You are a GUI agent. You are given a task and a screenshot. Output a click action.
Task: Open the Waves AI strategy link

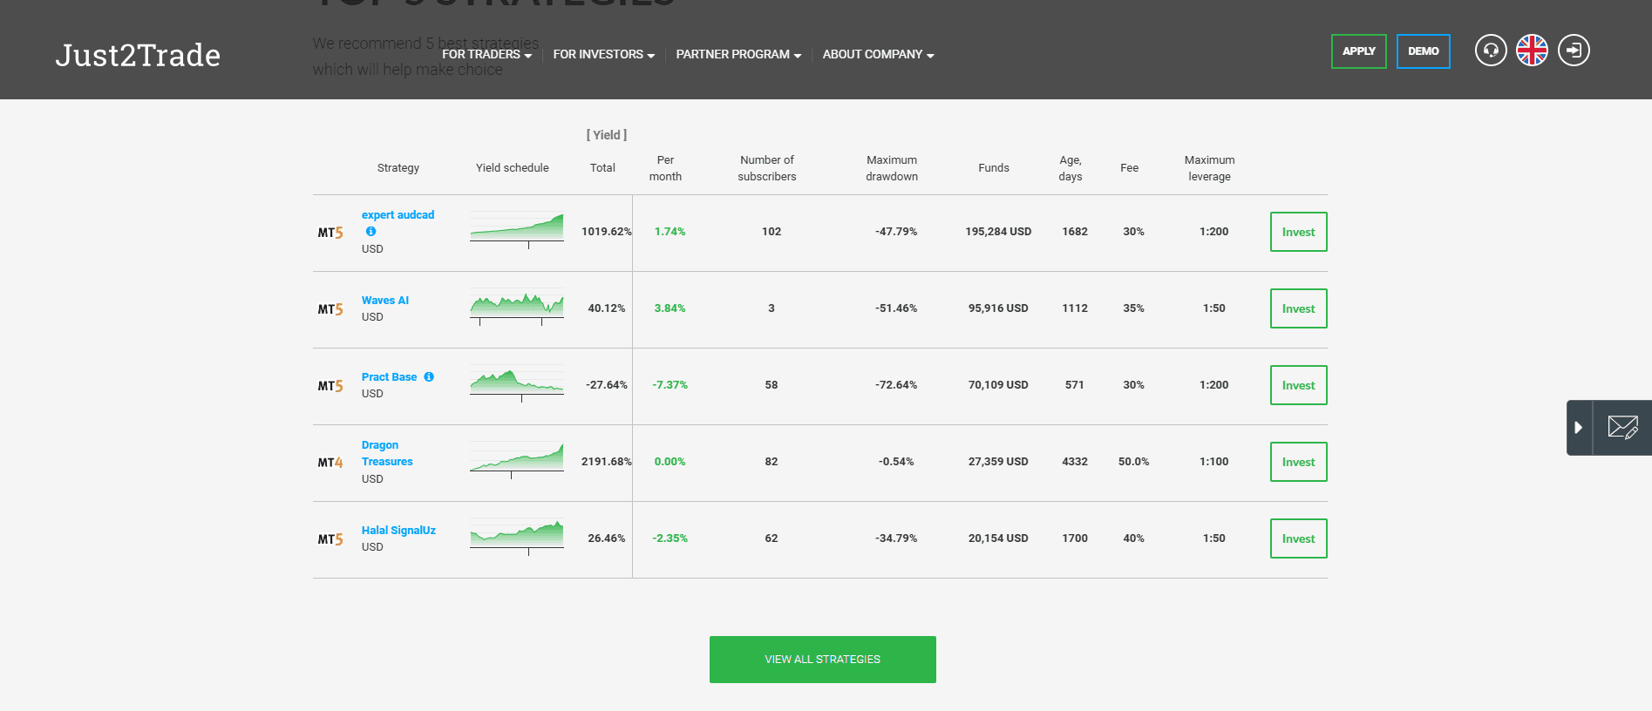385,301
